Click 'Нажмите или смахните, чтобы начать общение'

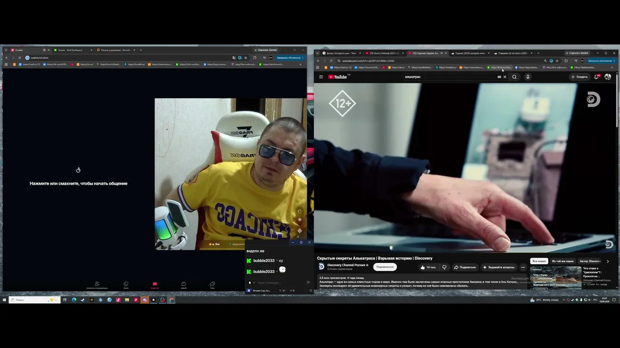[x=78, y=184]
